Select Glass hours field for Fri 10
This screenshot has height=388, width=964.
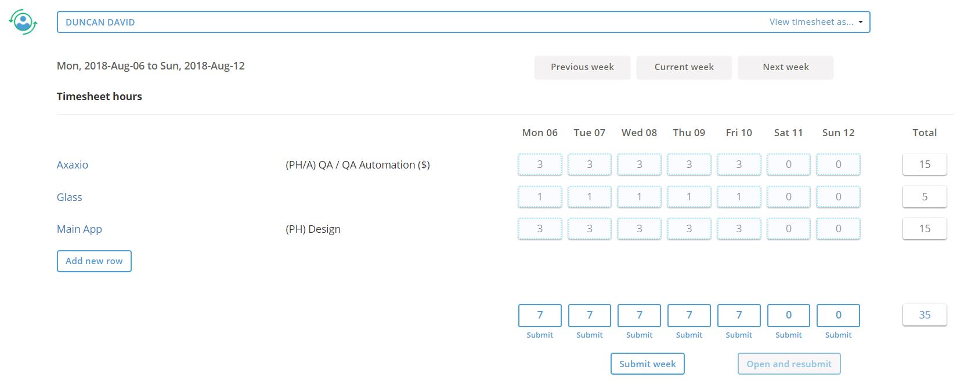point(739,197)
